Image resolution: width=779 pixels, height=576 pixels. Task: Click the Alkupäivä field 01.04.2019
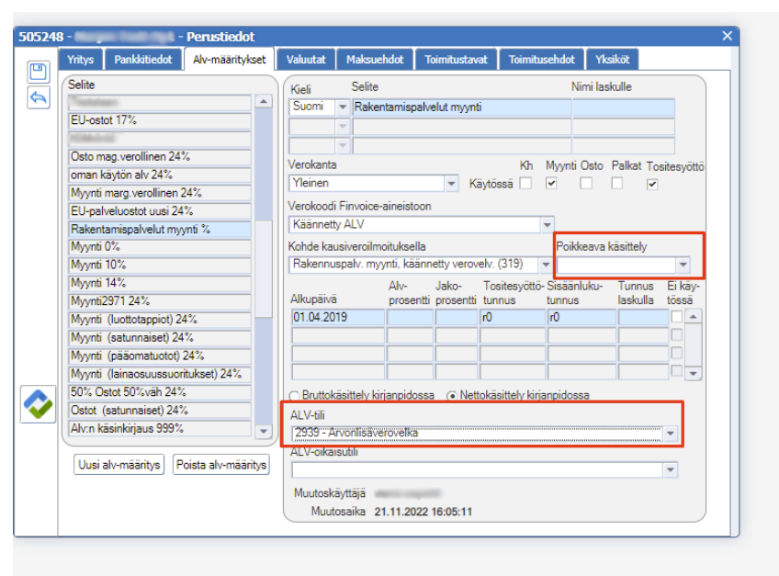[x=338, y=317]
